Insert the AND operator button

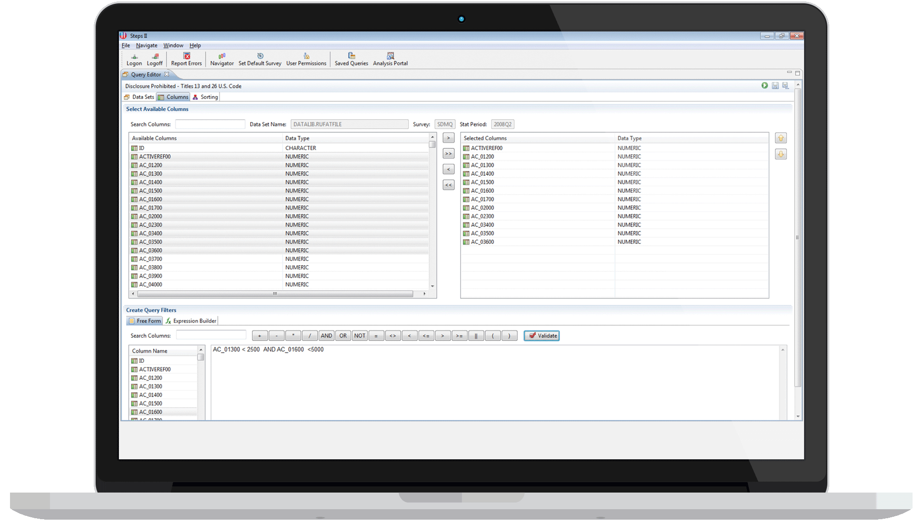326,336
